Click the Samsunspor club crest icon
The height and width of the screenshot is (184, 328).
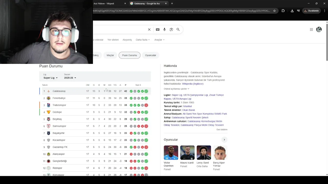[48, 126]
